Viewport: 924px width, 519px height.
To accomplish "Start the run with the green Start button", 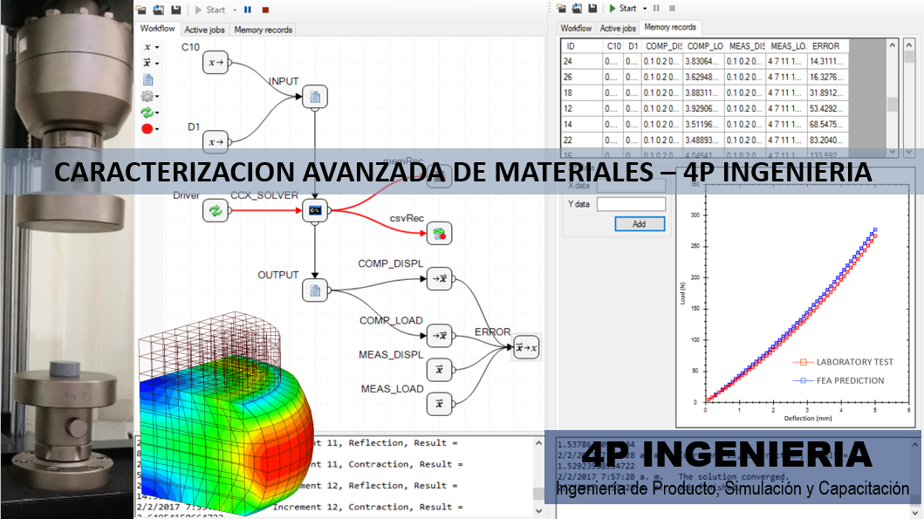I will click(x=623, y=8).
